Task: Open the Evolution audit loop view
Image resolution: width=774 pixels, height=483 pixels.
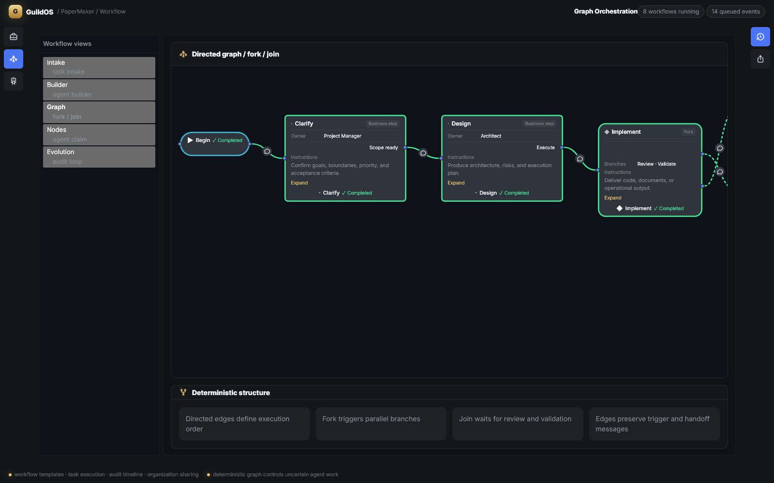Action: coord(99,156)
